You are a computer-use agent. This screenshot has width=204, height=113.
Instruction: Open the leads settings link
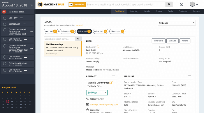[x=79, y=25]
